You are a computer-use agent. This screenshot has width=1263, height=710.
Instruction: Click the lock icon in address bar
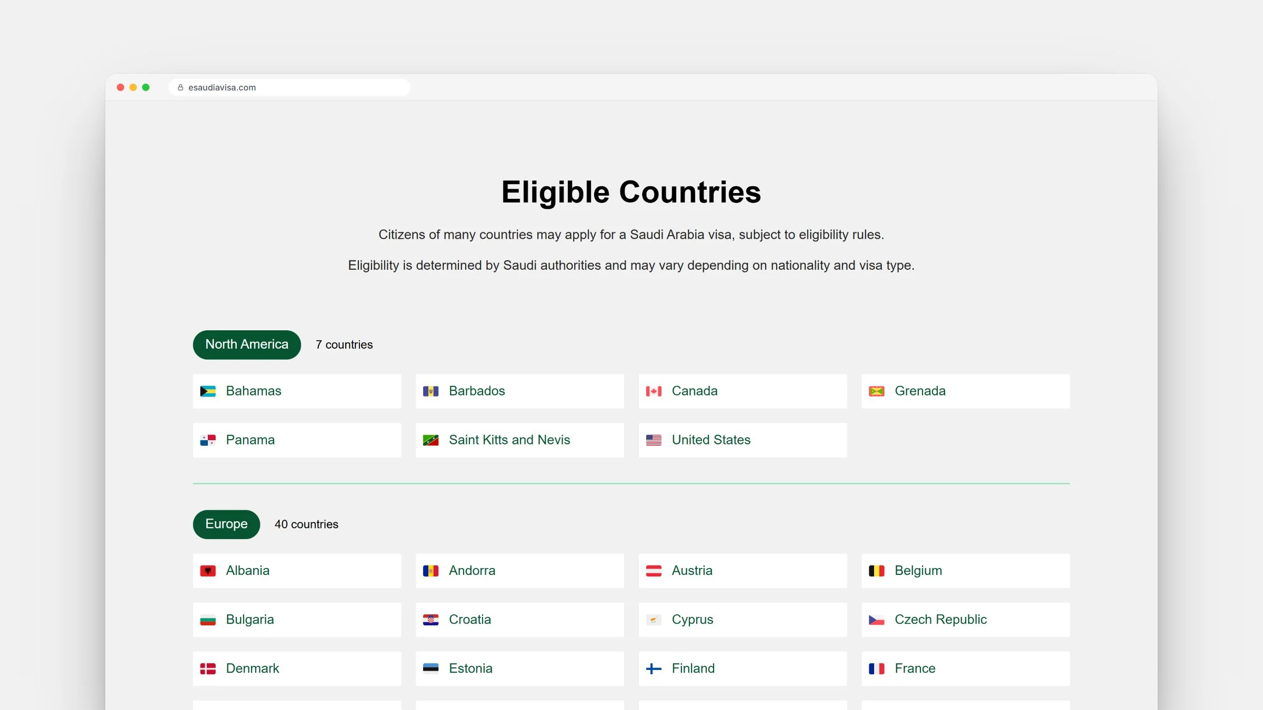click(x=181, y=87)
